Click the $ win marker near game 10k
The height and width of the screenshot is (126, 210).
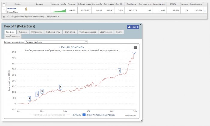pos(42,91)
